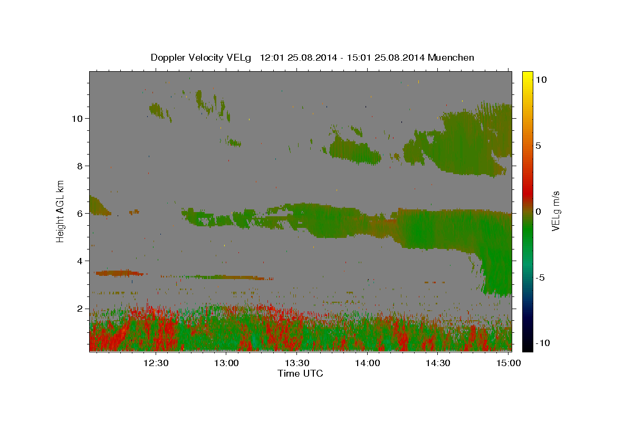Click the height tick label 4
The height and width of the screenshot is (422, 633).
(x=79, y=261)
